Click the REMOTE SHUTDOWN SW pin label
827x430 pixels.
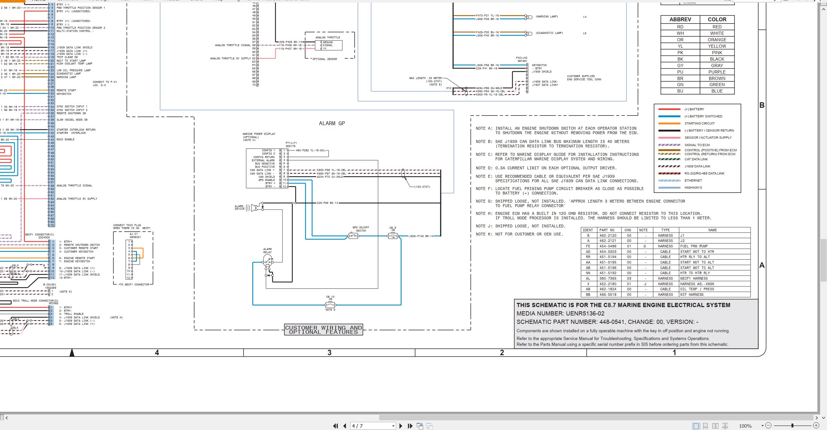[x=71, y=113]
